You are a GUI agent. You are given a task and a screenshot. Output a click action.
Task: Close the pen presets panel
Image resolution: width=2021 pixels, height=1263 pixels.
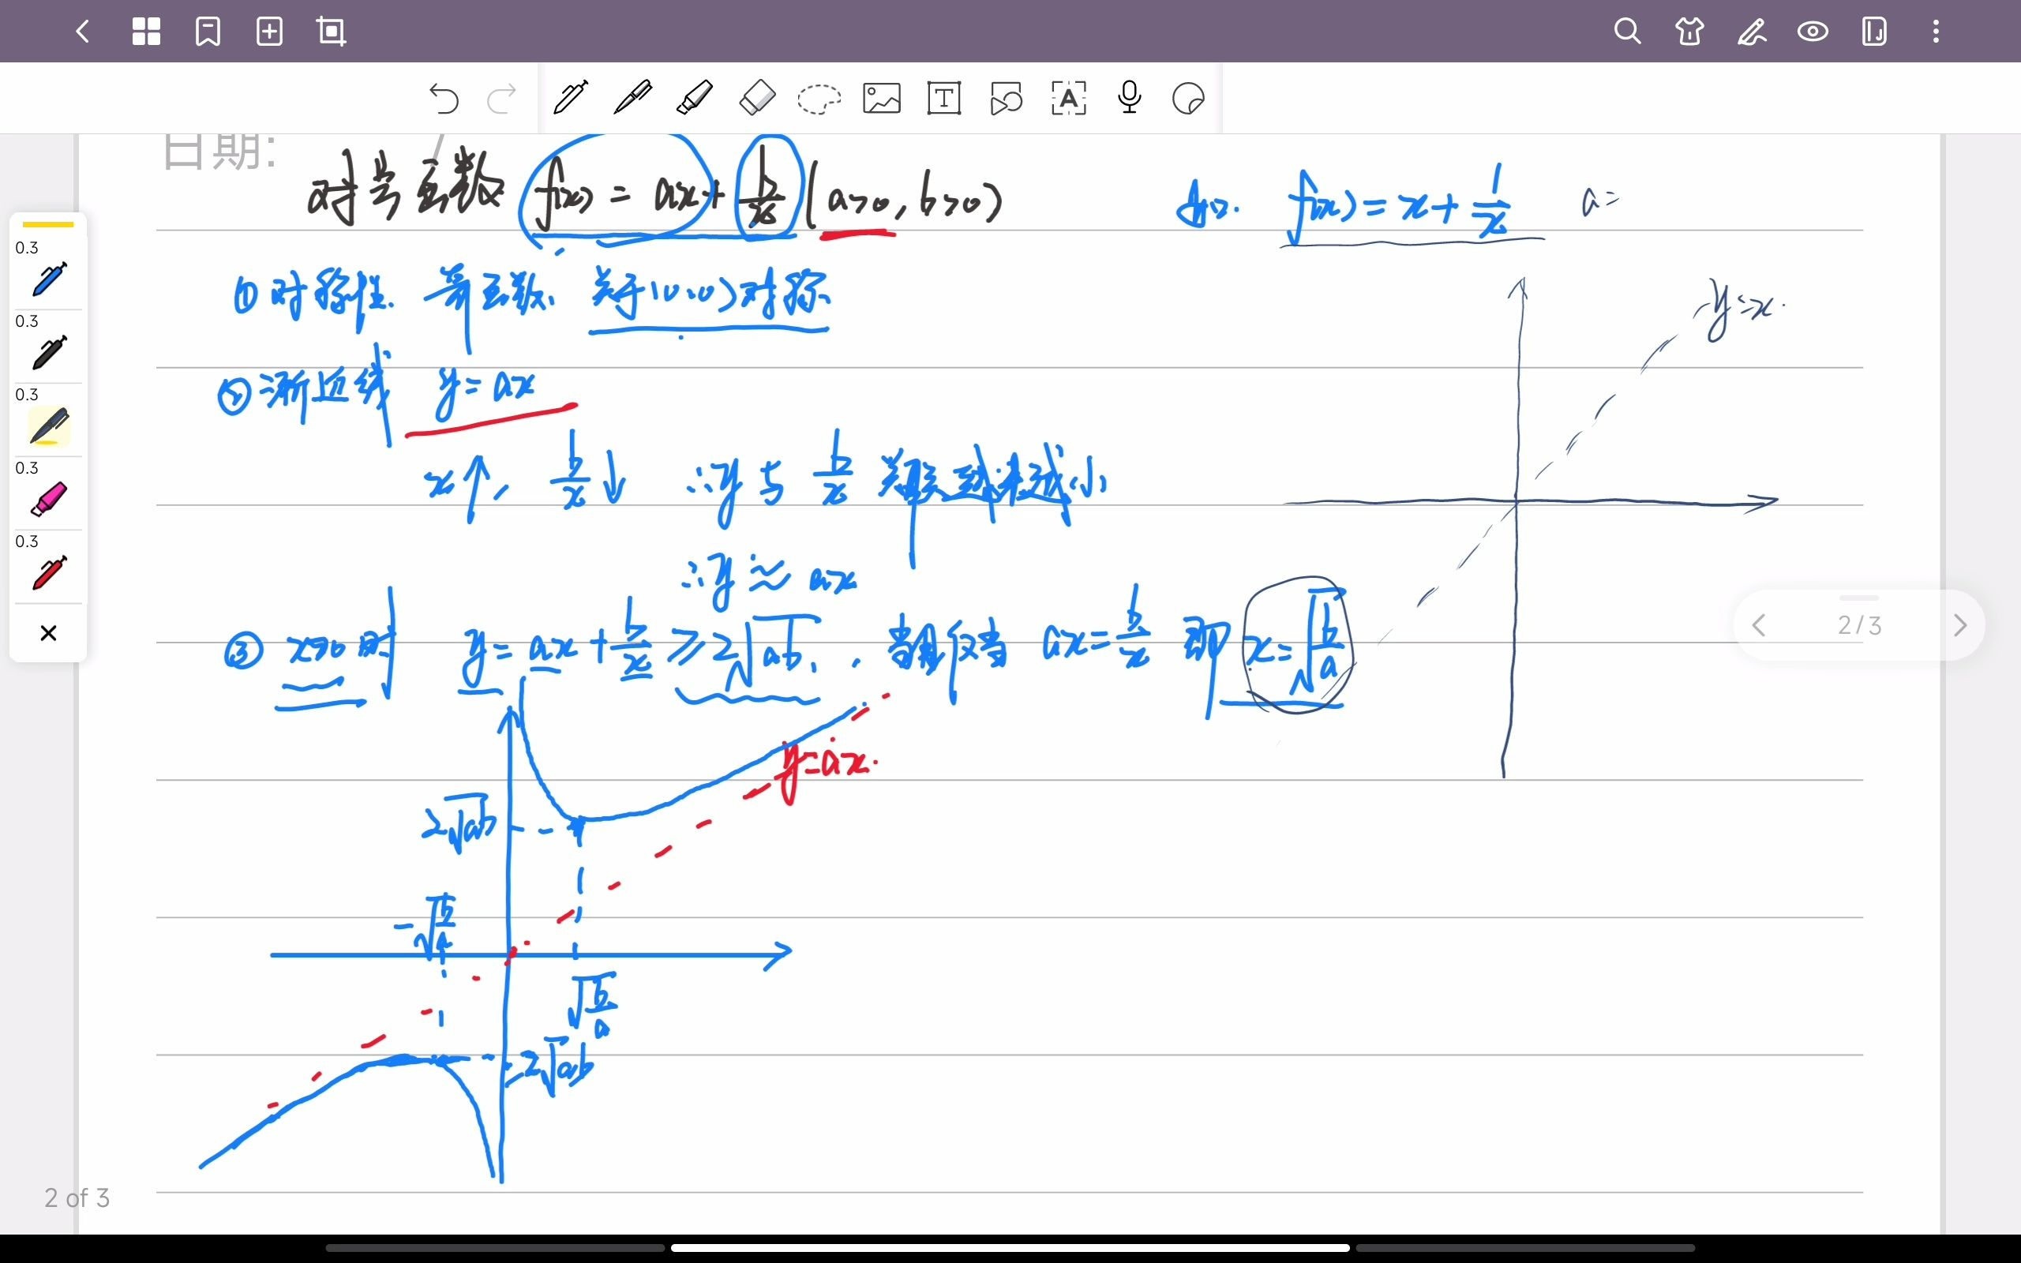click(48, 633)
